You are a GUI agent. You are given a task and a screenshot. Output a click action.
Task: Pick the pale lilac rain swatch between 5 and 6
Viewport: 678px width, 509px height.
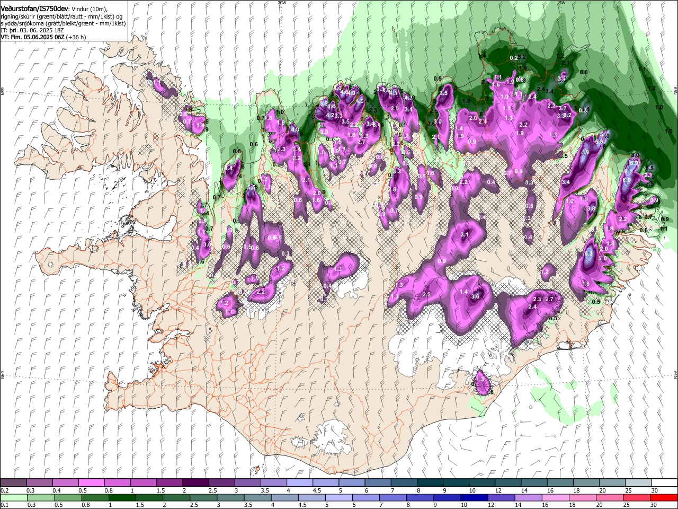click(x=339, y=497)
